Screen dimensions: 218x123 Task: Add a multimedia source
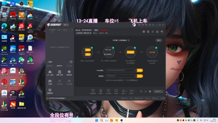(x=116, y=92)
